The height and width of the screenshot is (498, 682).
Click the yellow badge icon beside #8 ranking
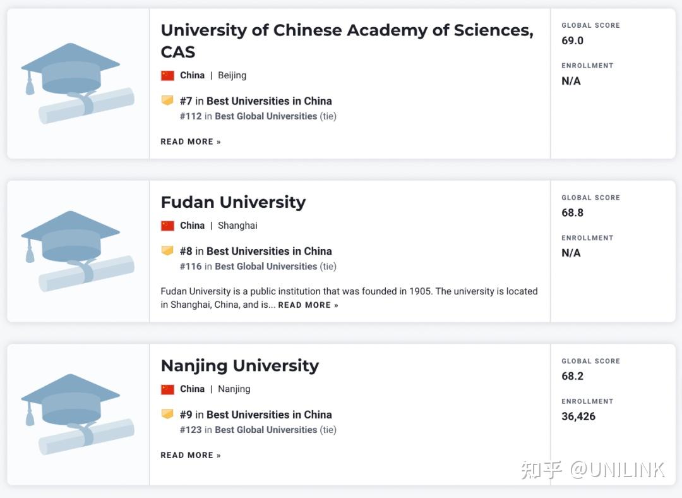coord(167,251)
